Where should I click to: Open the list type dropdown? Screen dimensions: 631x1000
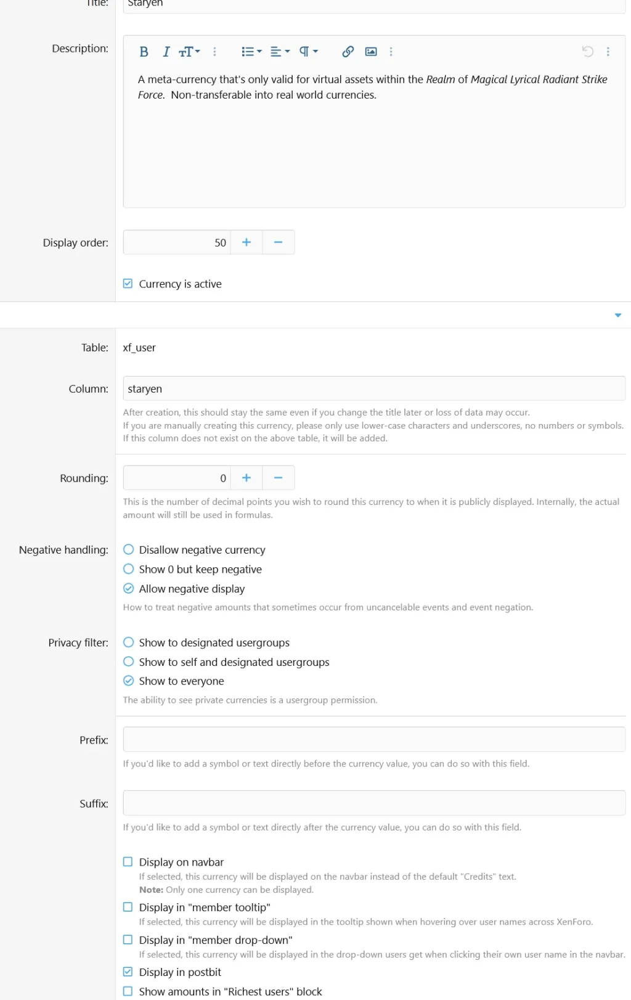251,52
